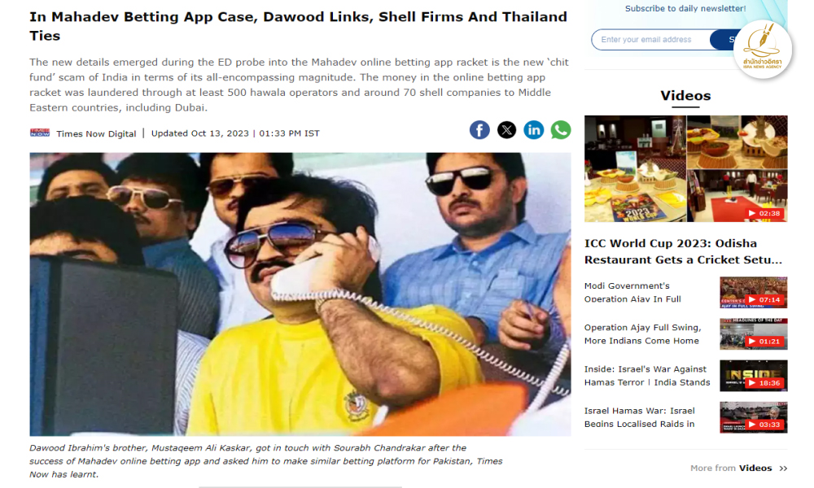Open Modi Government's Operation Ajay headline

pos(632,293)
